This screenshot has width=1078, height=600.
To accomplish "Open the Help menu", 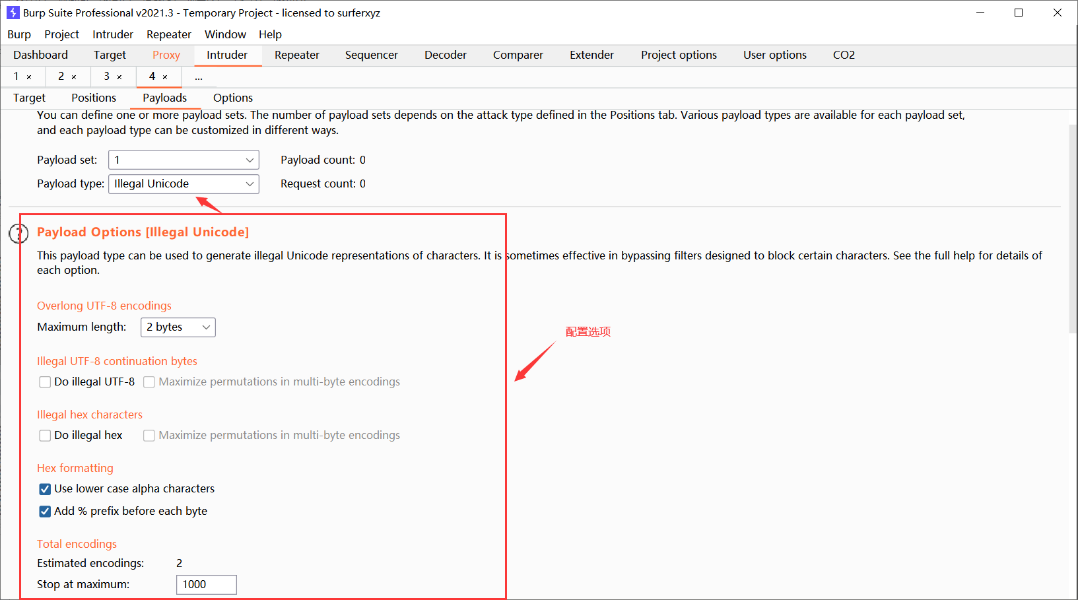I will click(270, 34).
